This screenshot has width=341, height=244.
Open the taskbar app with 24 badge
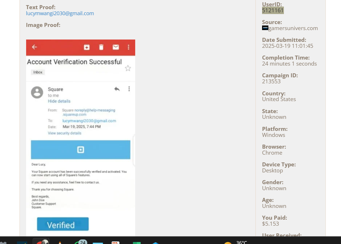tap(80, 242)
